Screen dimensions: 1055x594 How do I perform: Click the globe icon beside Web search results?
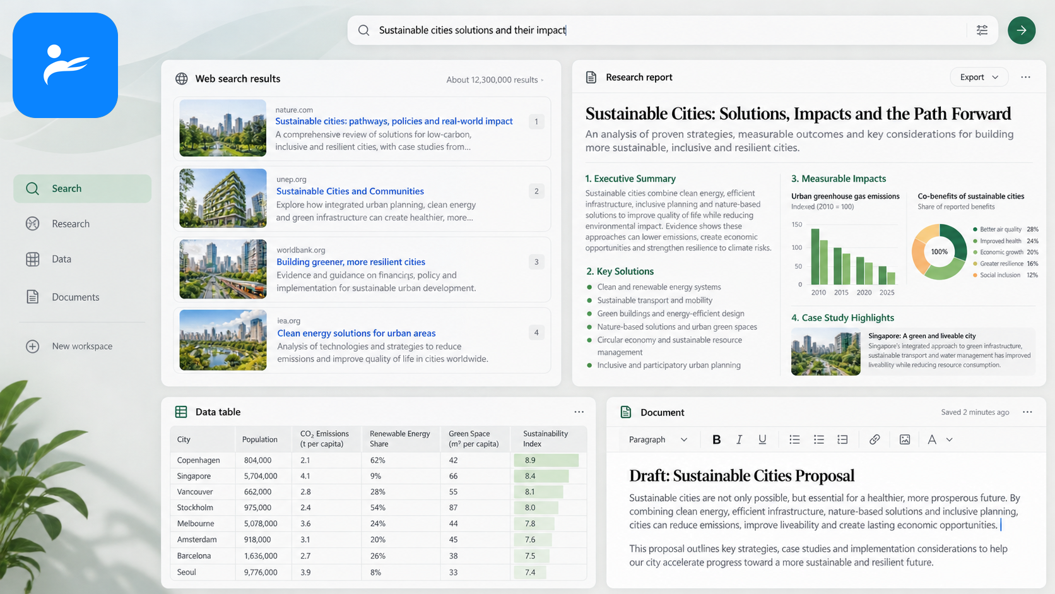[182, 79]
